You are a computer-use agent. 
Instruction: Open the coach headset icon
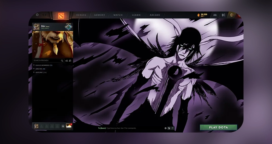click(x=63, y=126)
